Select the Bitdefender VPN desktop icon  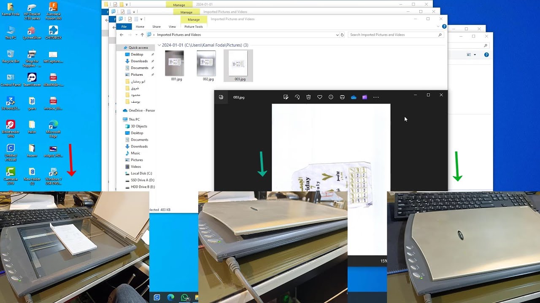tap(11, 129)
